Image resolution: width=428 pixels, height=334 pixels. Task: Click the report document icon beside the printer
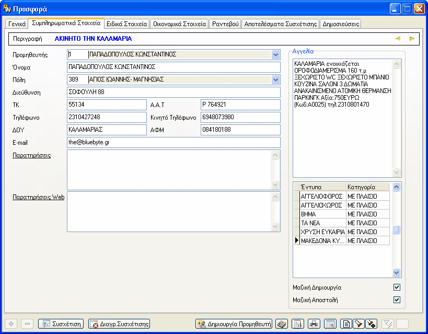pos(297,324)
